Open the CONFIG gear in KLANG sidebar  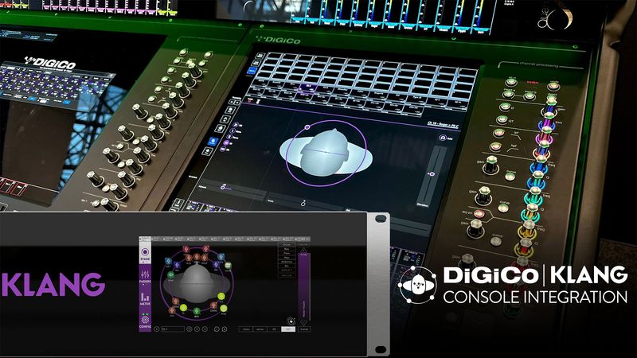[145, 322]
